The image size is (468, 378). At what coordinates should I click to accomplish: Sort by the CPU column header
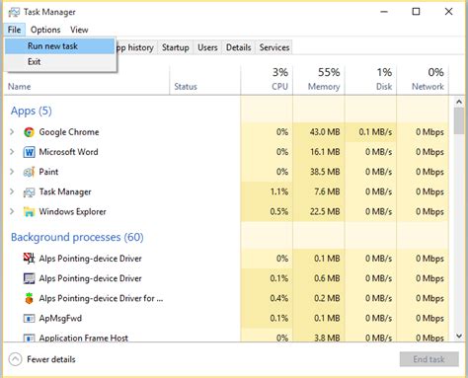tap(267, 80)
